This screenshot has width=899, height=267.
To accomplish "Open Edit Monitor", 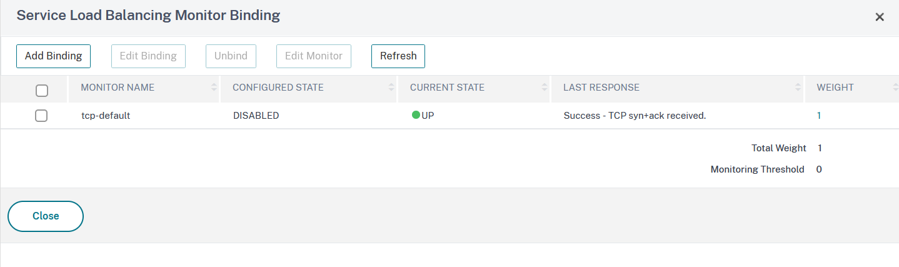I will [313, 56].
